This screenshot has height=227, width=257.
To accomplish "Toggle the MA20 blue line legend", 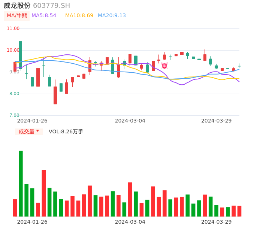I will click(112, 16).
